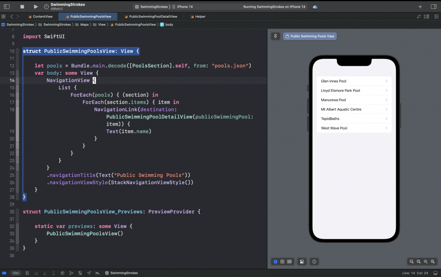Open the View folder breadcrumb
Viewport: 441px width, 277px height.
[x=99, y=25]
